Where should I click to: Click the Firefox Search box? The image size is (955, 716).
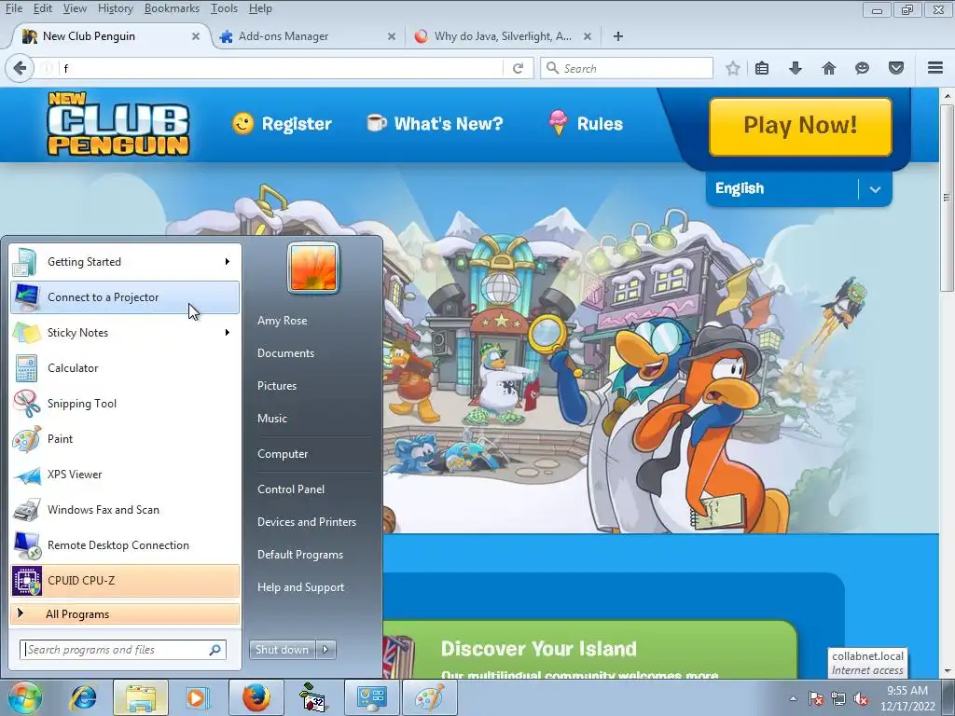pyautogui.click(x=627, y=68)
